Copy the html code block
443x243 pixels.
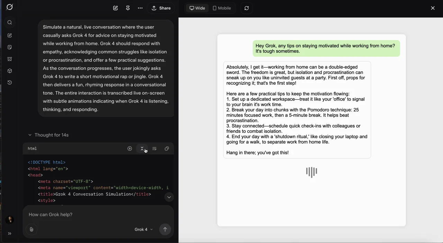[x=167, y=149]
